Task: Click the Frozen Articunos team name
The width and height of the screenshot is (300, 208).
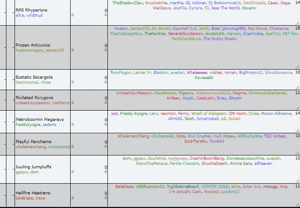Action: click(33, 45)
